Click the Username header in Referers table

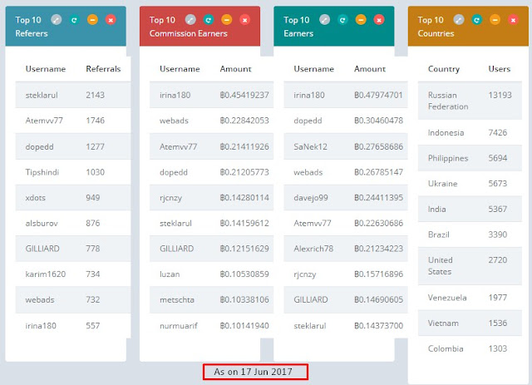point(46,69)
